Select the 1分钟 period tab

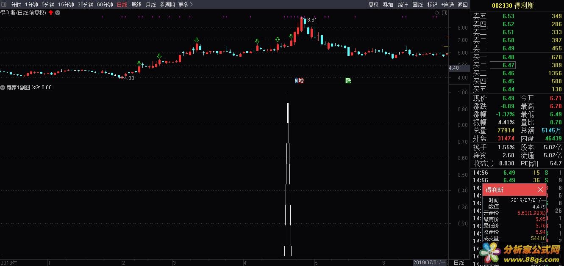[31, 5]
